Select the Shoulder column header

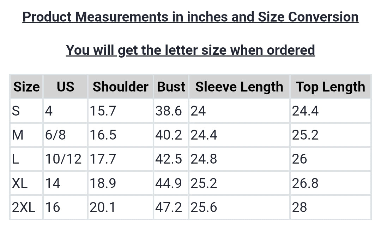(120, 87)
